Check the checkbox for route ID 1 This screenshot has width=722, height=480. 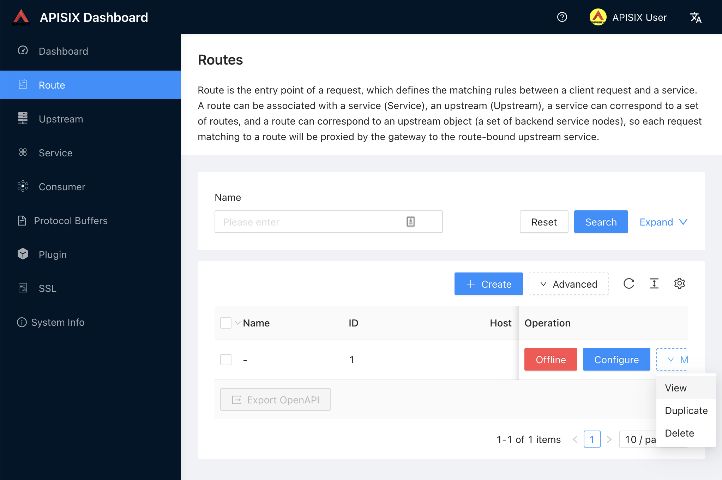click(226, 360)
